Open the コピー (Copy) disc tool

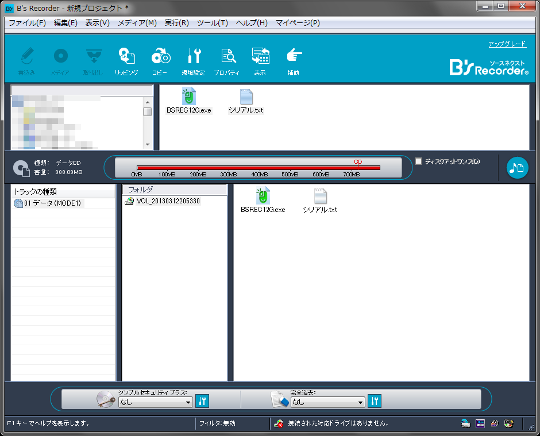[160, 61]
